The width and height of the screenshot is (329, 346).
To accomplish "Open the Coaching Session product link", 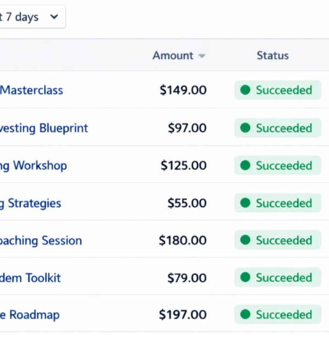I will (41, 240).
